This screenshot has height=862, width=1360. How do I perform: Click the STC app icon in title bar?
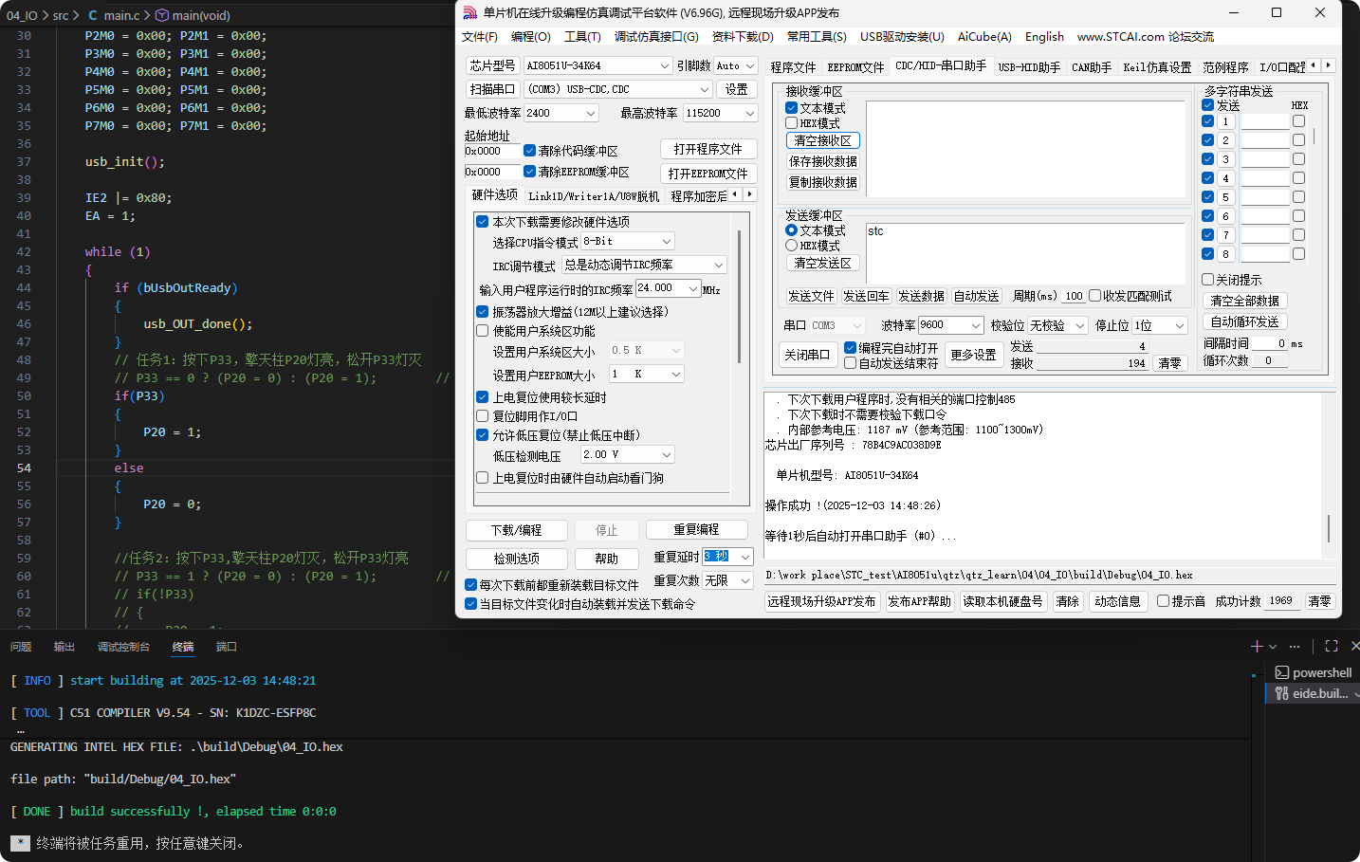point(470,12)
